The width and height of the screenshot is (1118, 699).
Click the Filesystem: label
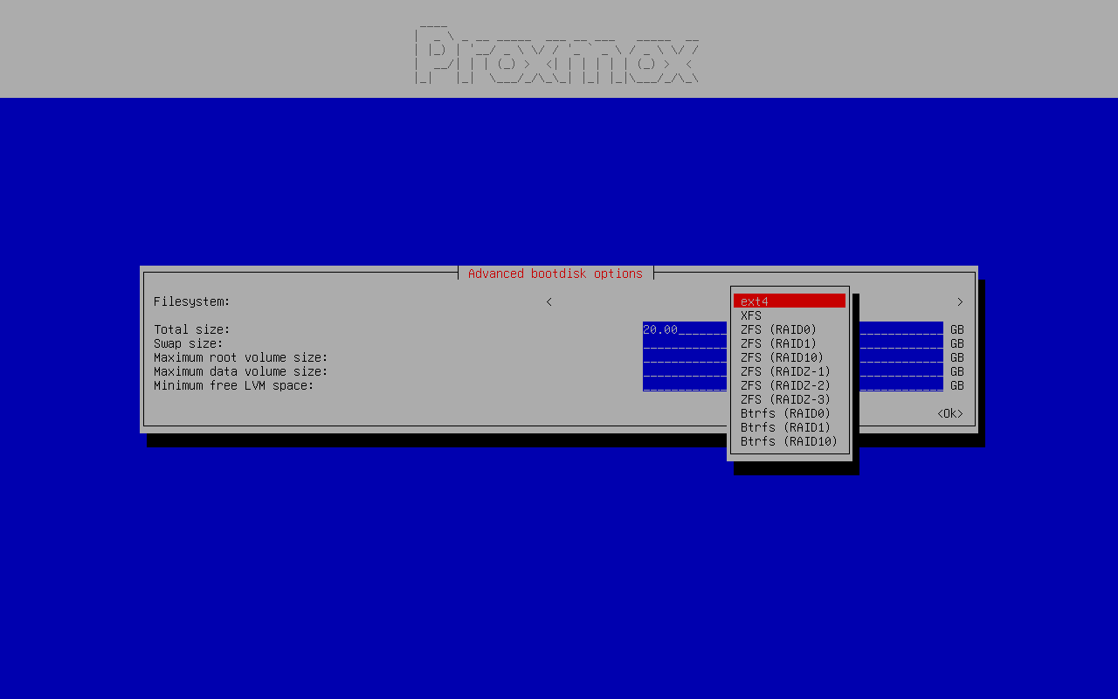pos(192,301)
